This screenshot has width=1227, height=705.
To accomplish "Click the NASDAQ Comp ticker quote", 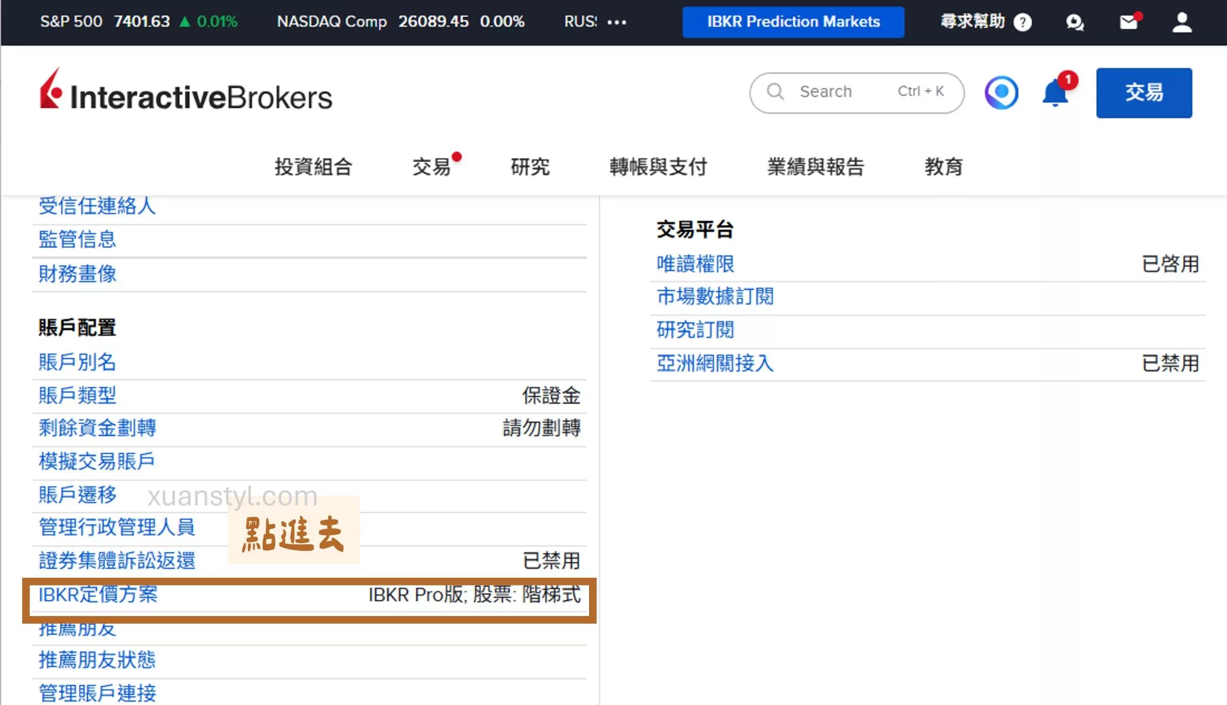I will [x=401, y=22].
